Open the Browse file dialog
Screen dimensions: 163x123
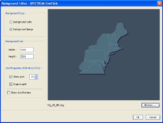(x=151, y=105)
